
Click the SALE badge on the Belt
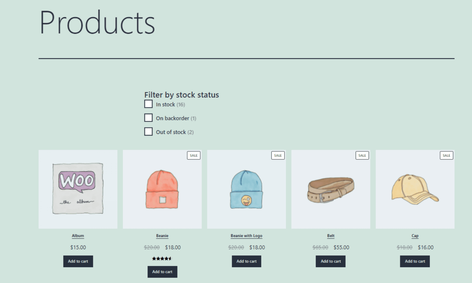(x=362, y=155)
